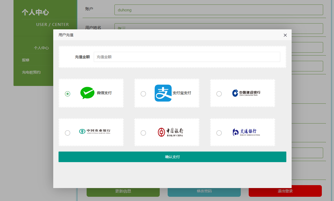Image resolution: width=334 pixels, height=201 pixels.
Task: Click the 账户 label on the page
Action: (x=89, y=9)
